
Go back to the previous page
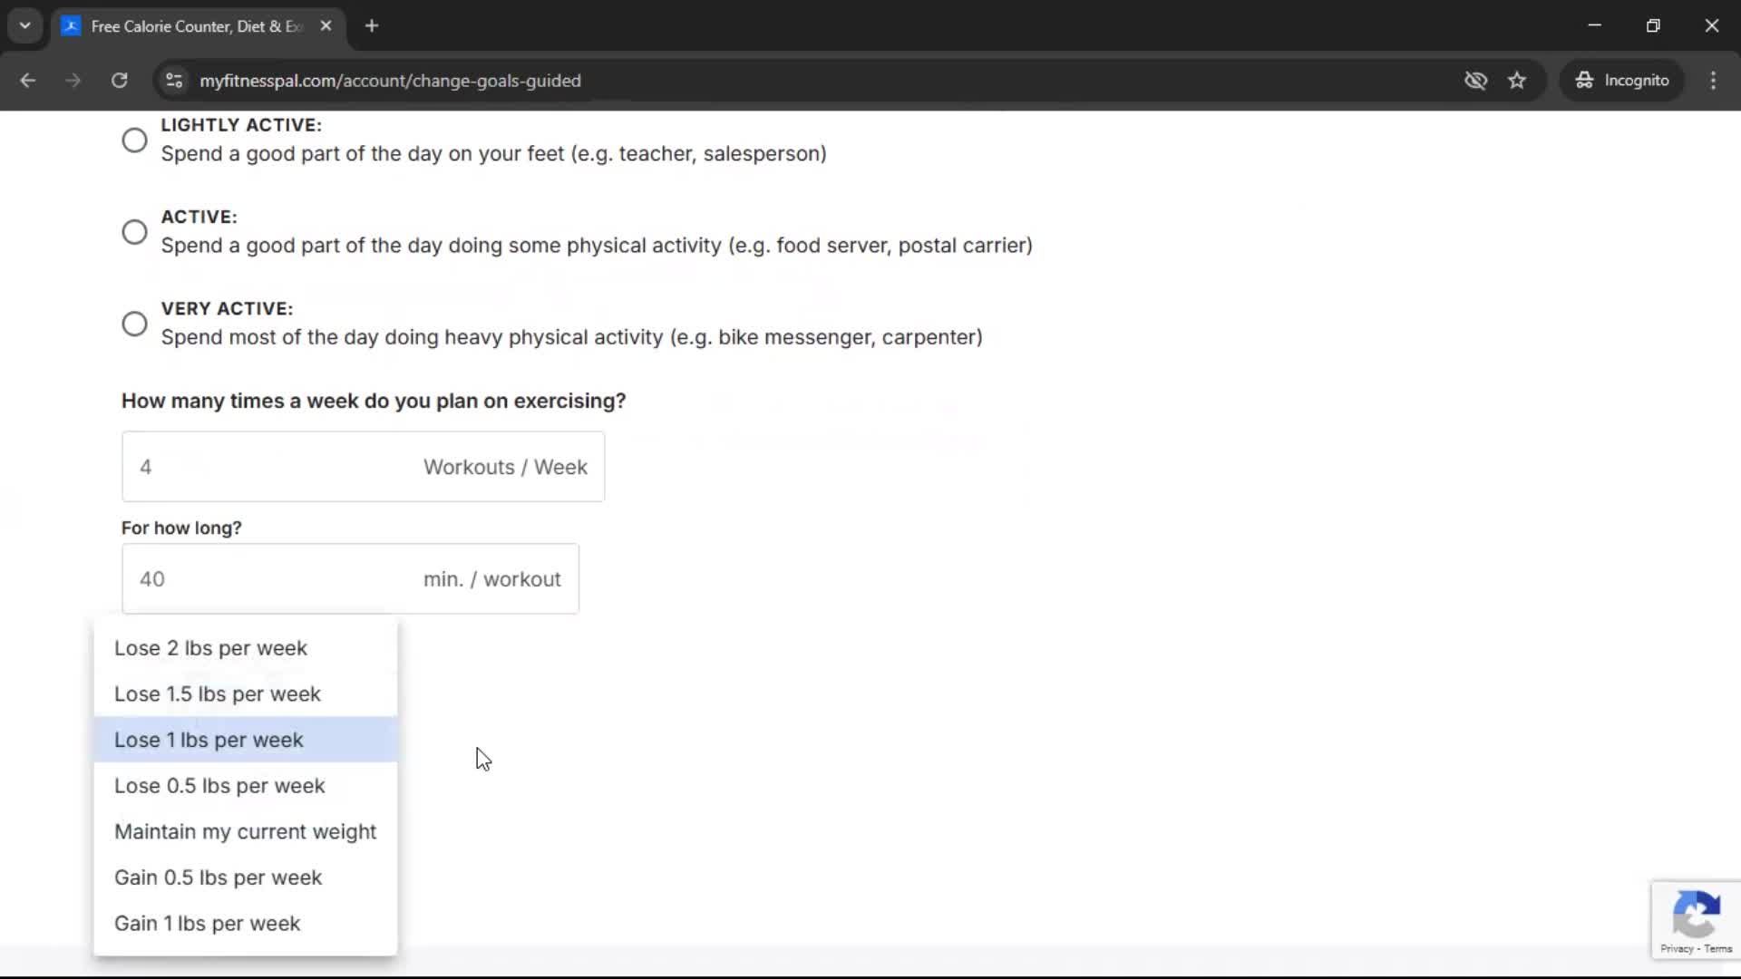click(28, 81)
